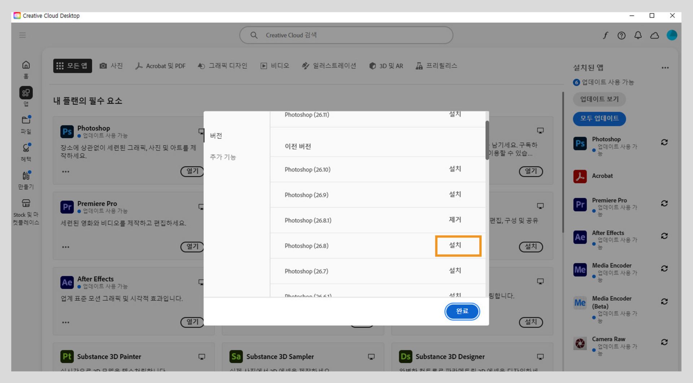
Task: Click the Premiere Pro card Pr icon
Action: click(67, 207)
